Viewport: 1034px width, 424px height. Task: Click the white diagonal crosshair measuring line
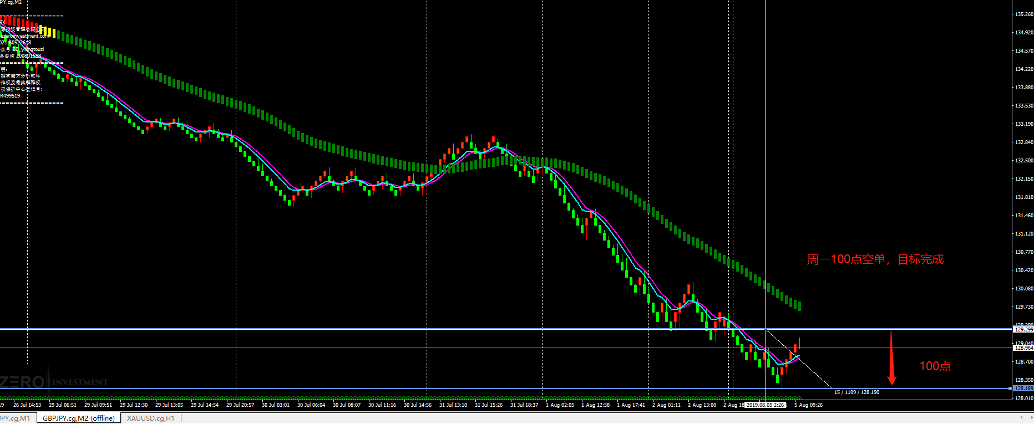tap(799, 358)
